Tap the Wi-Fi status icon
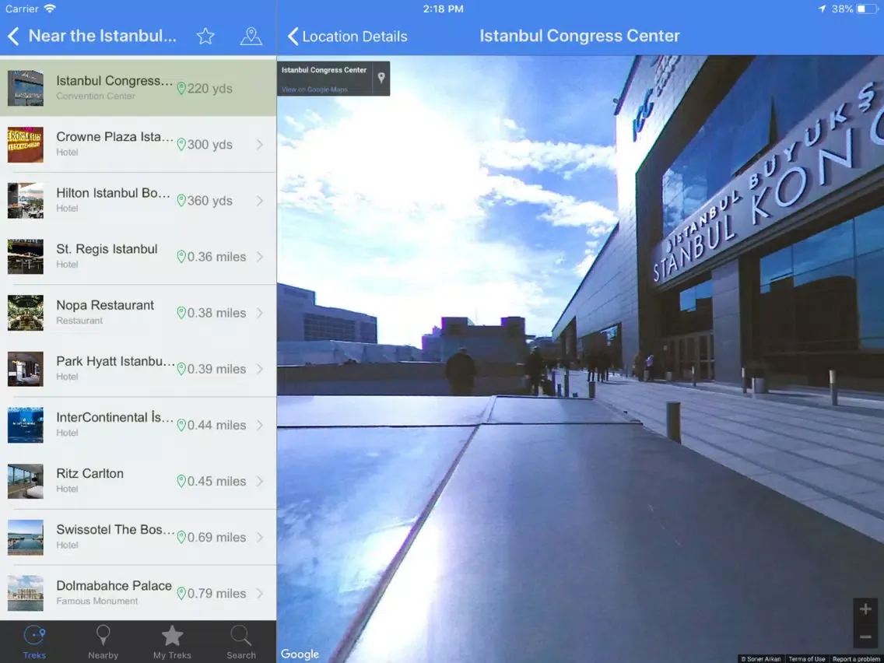The height and width of the screenshot is (663, 884). pos(50,9)
